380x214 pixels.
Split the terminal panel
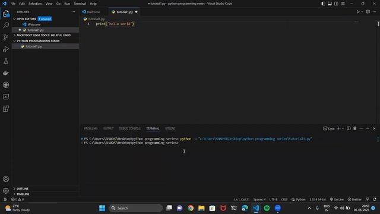point(349,128)
